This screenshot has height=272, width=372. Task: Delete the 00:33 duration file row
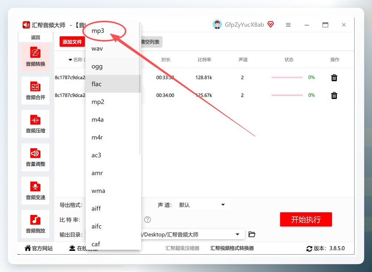(x=334, y=77)
